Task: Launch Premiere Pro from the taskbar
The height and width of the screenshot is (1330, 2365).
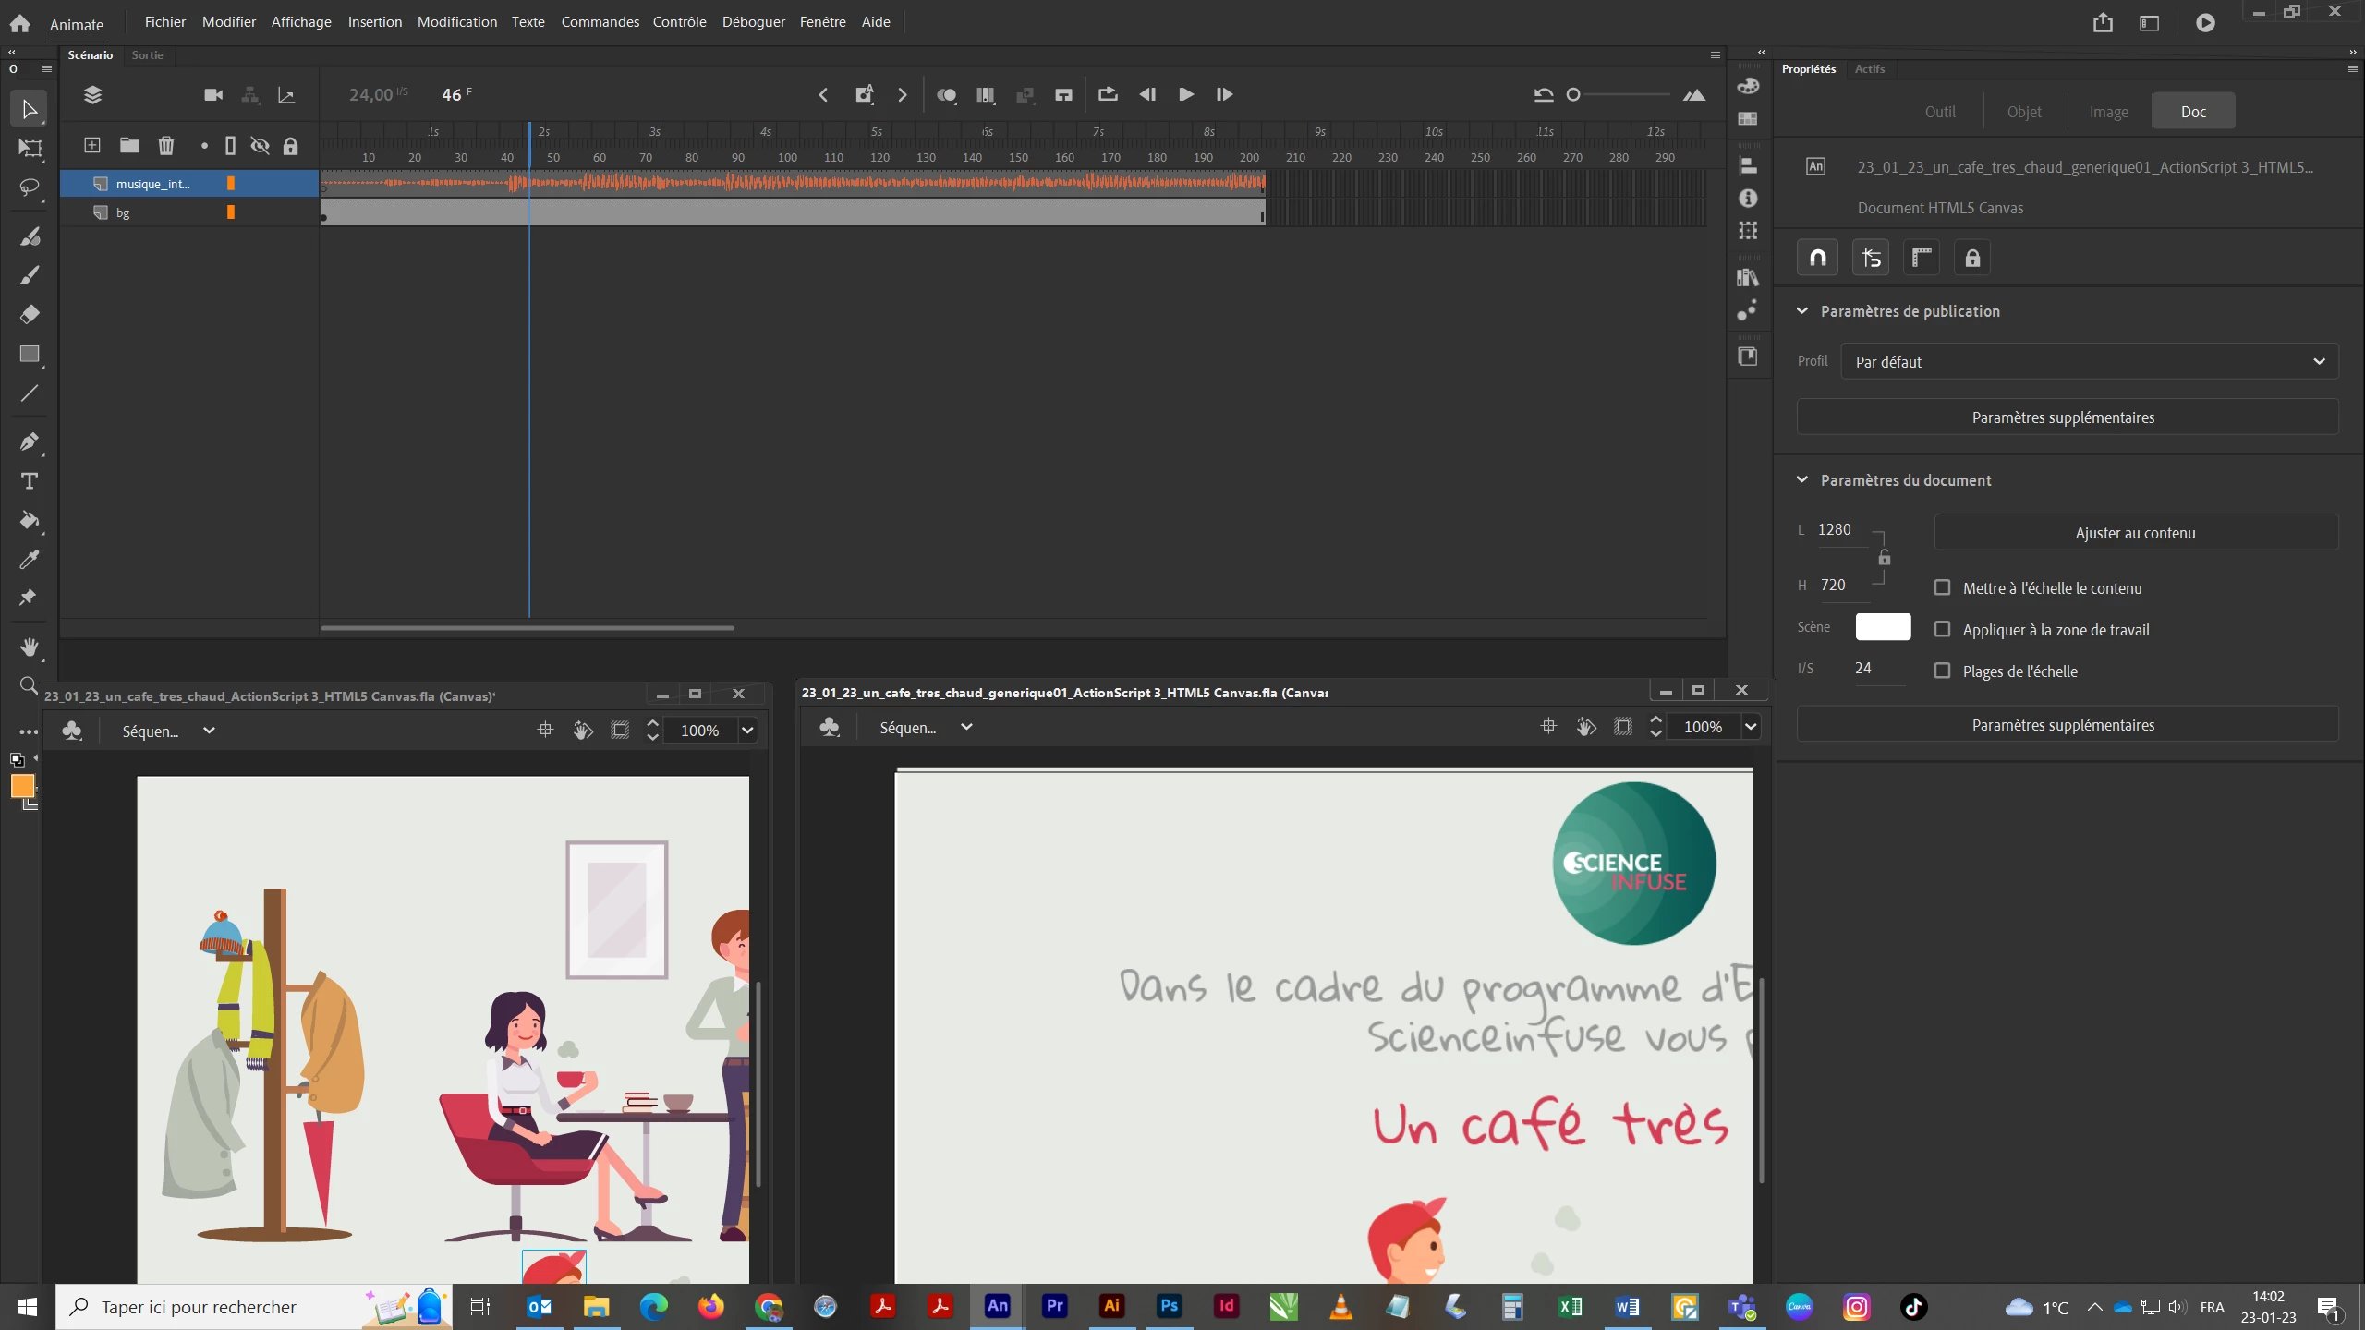Action: coord(1054,1306)
